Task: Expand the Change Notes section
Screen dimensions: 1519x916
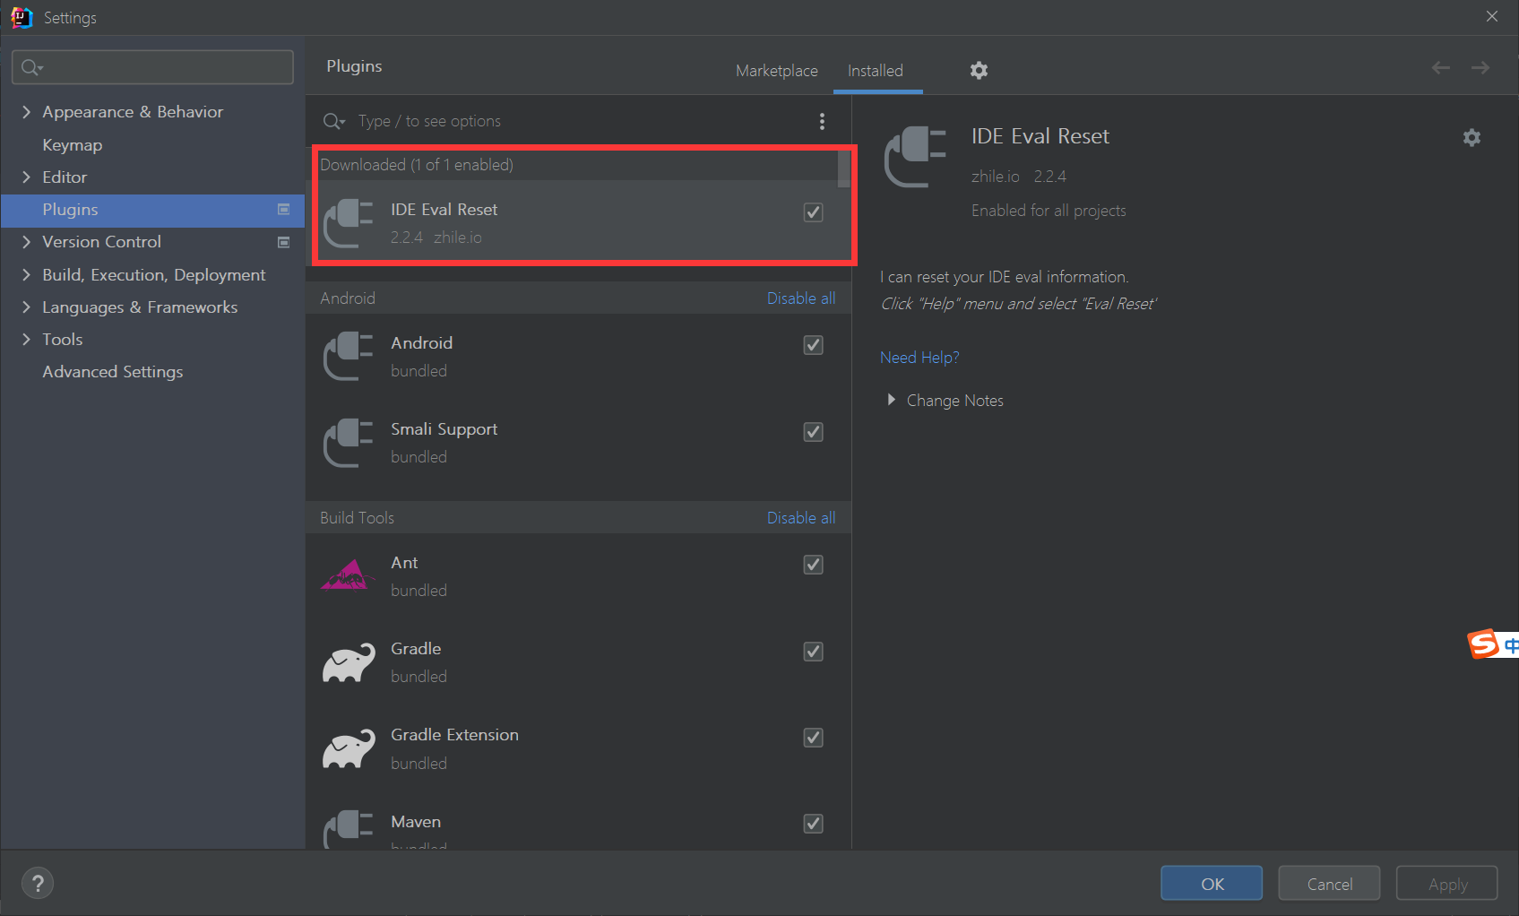Action: click(891, 400)
